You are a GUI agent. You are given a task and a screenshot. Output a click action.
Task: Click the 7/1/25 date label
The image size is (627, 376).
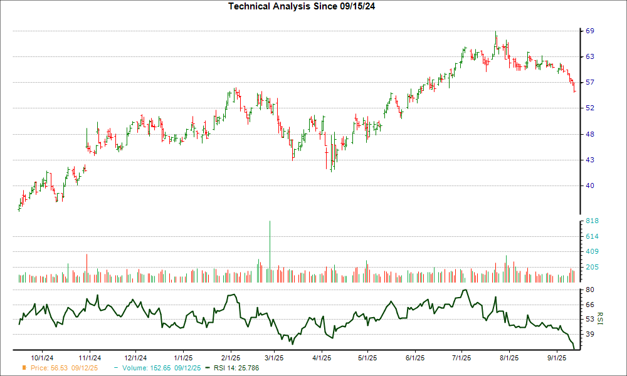[461, 358]
